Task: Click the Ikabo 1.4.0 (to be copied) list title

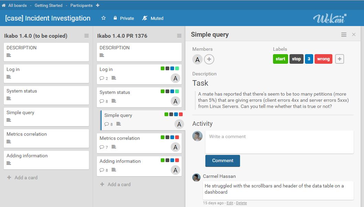Action: tap(35, 36)
